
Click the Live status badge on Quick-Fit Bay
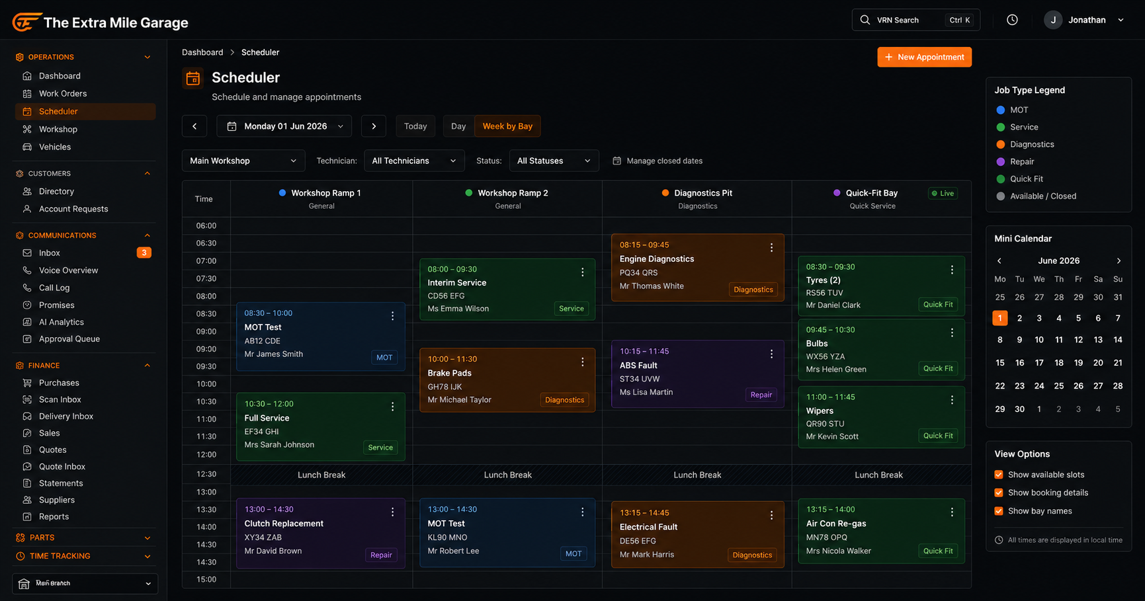click(x=943, y=193)
